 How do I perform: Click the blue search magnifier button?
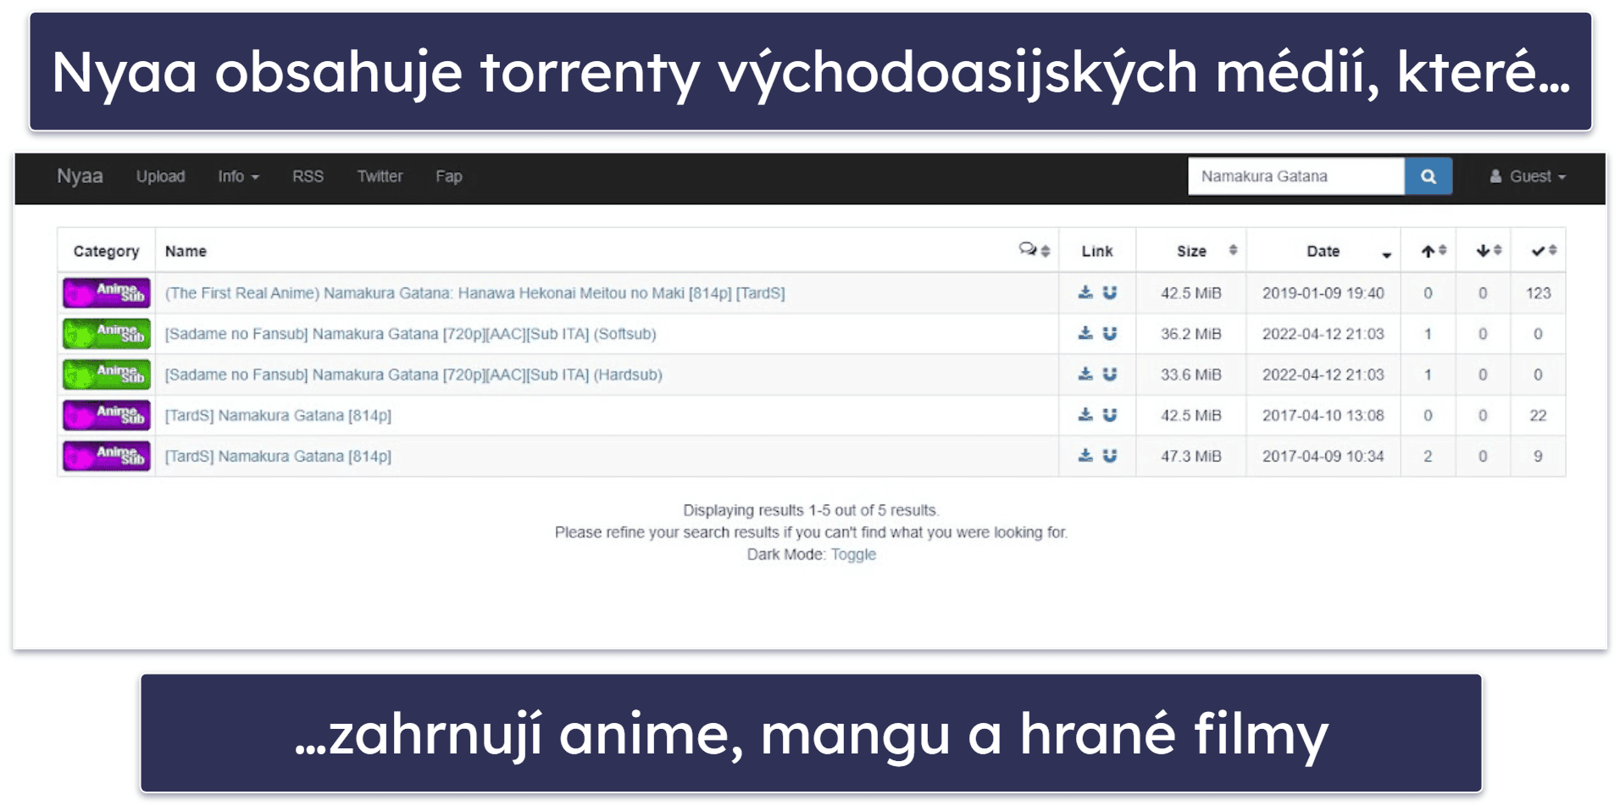coord(1428,176)
